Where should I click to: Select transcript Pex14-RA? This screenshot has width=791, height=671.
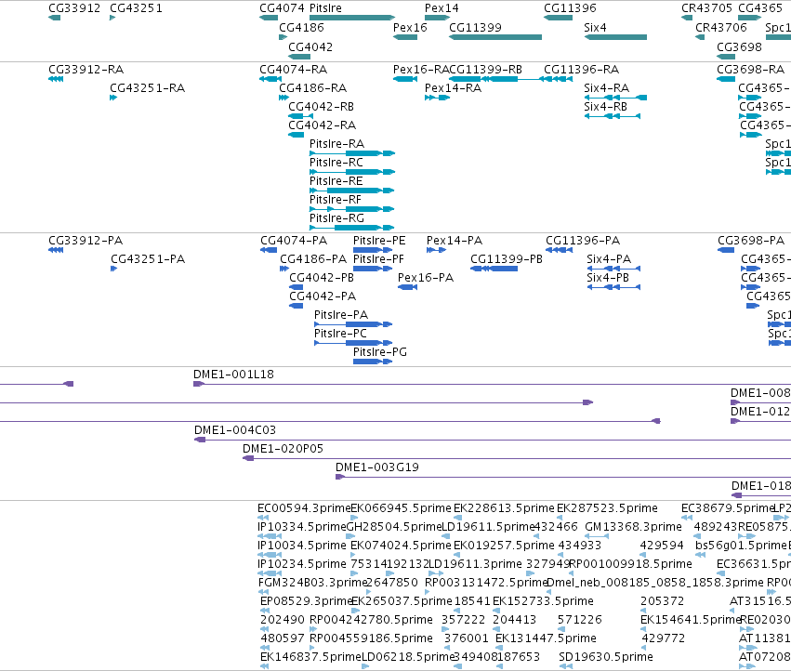tap(438, 98)
